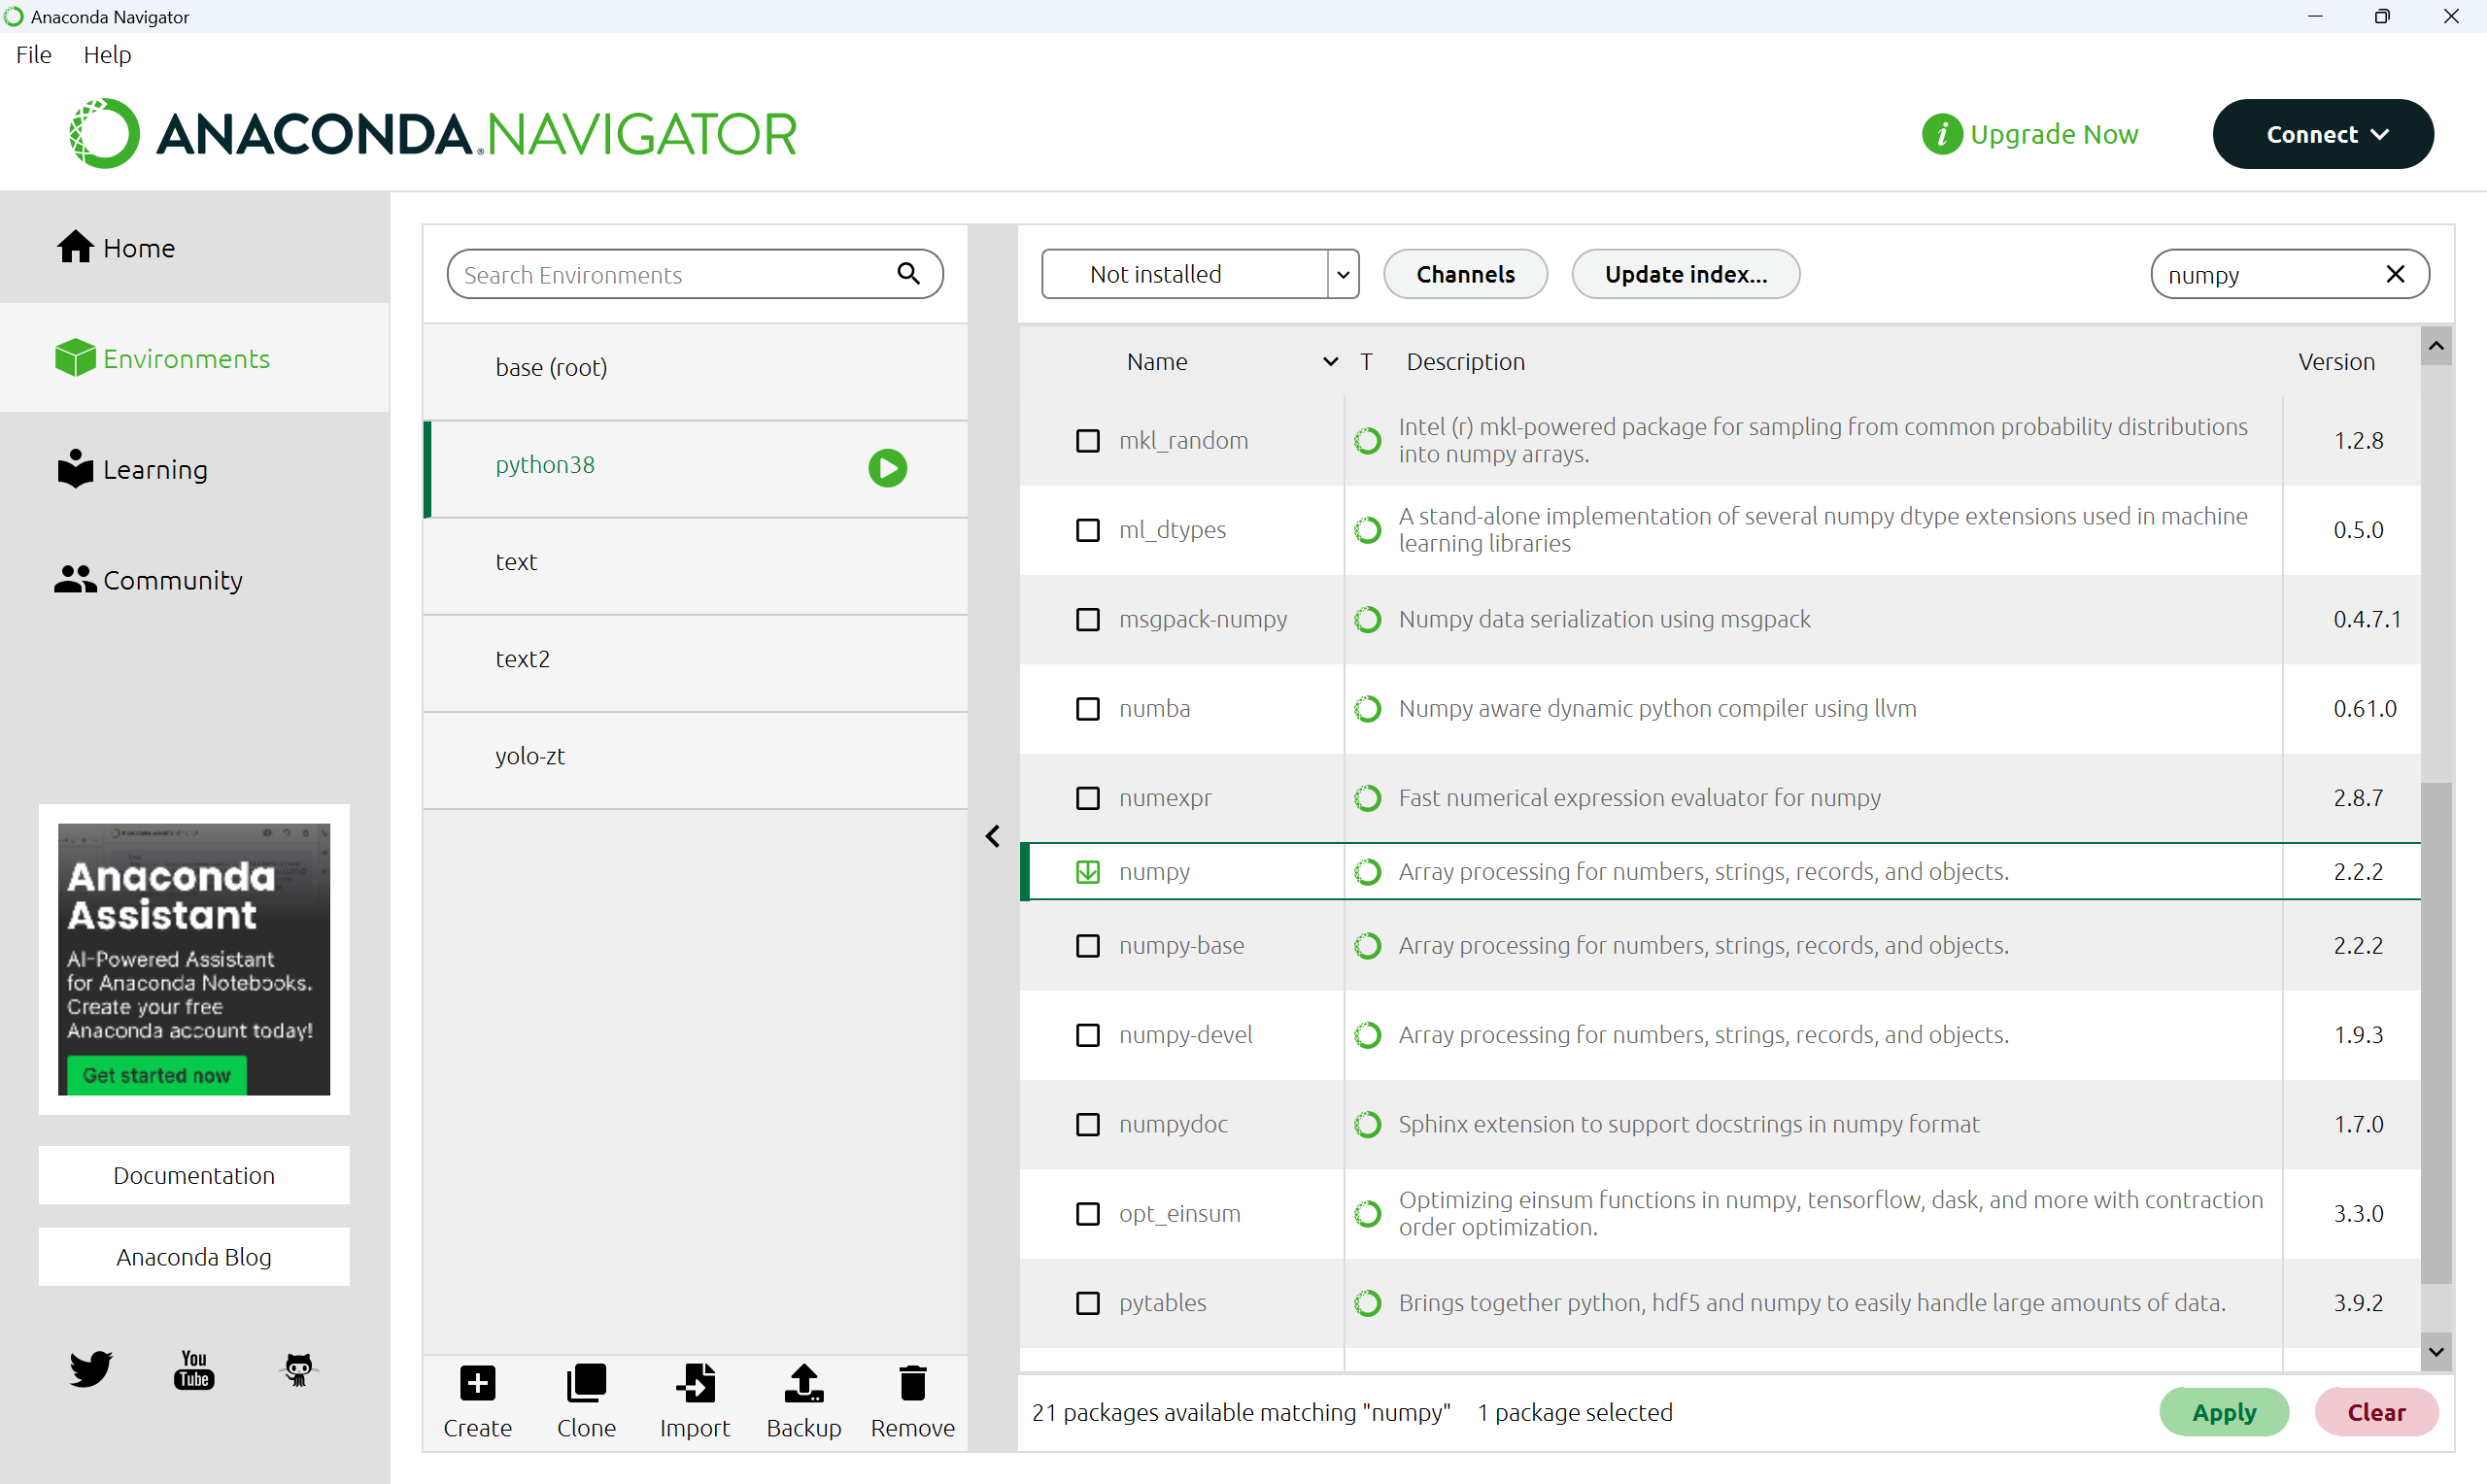This screenshot has width=2487, height=1484.
Task: Run the python38 environment play button
Action: coord(887,468)
